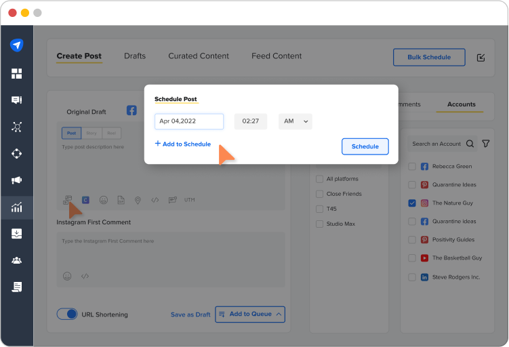Click the Schedule button
Viewport: 509px width, 347px height.
pos(365,146)
